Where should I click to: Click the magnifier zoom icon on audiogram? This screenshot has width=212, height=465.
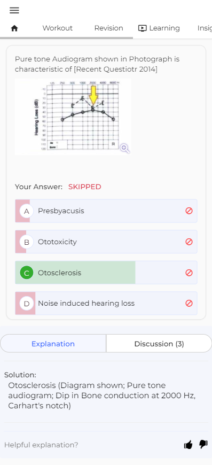pos(125,148)
